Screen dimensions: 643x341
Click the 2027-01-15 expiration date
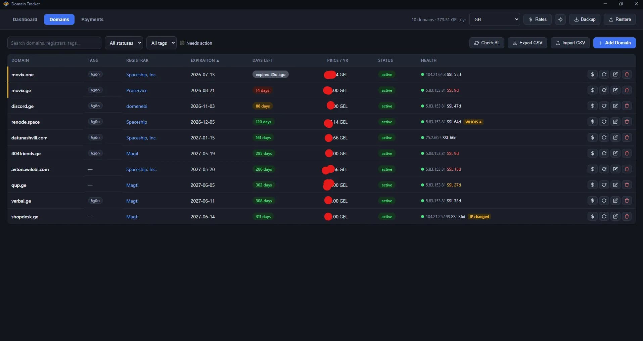(x=202, y=138)
